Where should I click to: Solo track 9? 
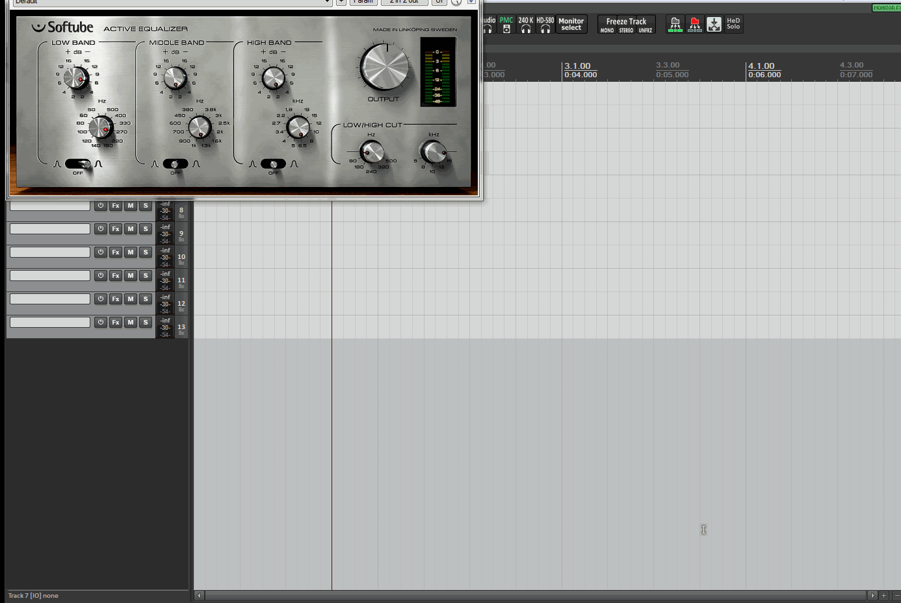point(146,229)
